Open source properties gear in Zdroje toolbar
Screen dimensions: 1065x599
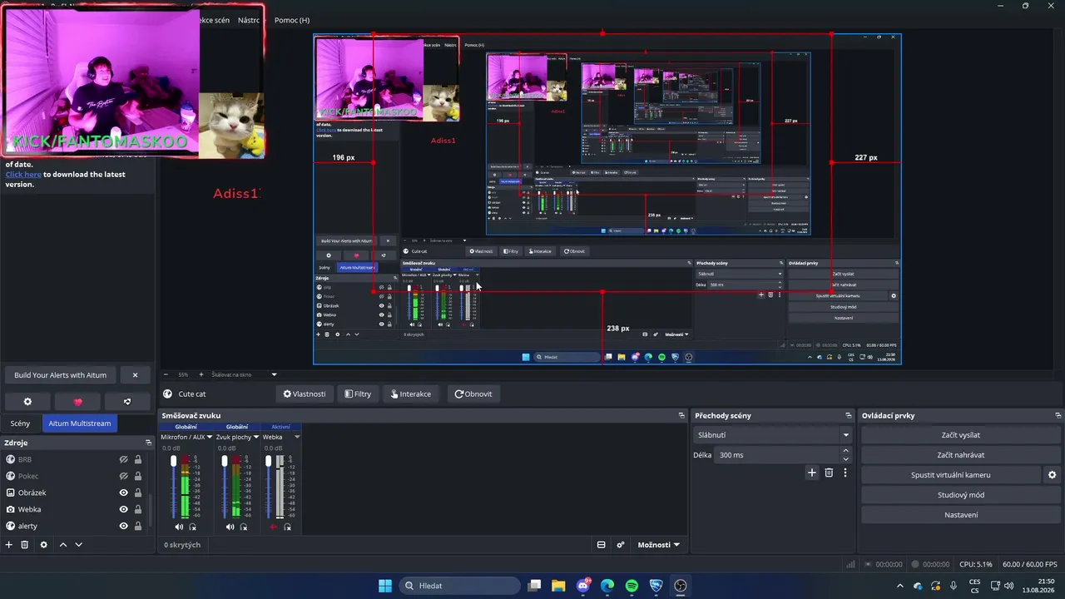point(43,545)
